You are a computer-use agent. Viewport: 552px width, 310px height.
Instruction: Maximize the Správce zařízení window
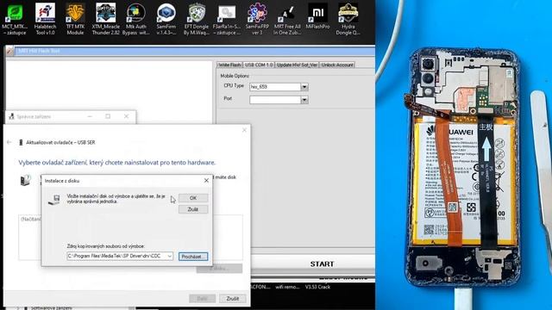[108, 116]
